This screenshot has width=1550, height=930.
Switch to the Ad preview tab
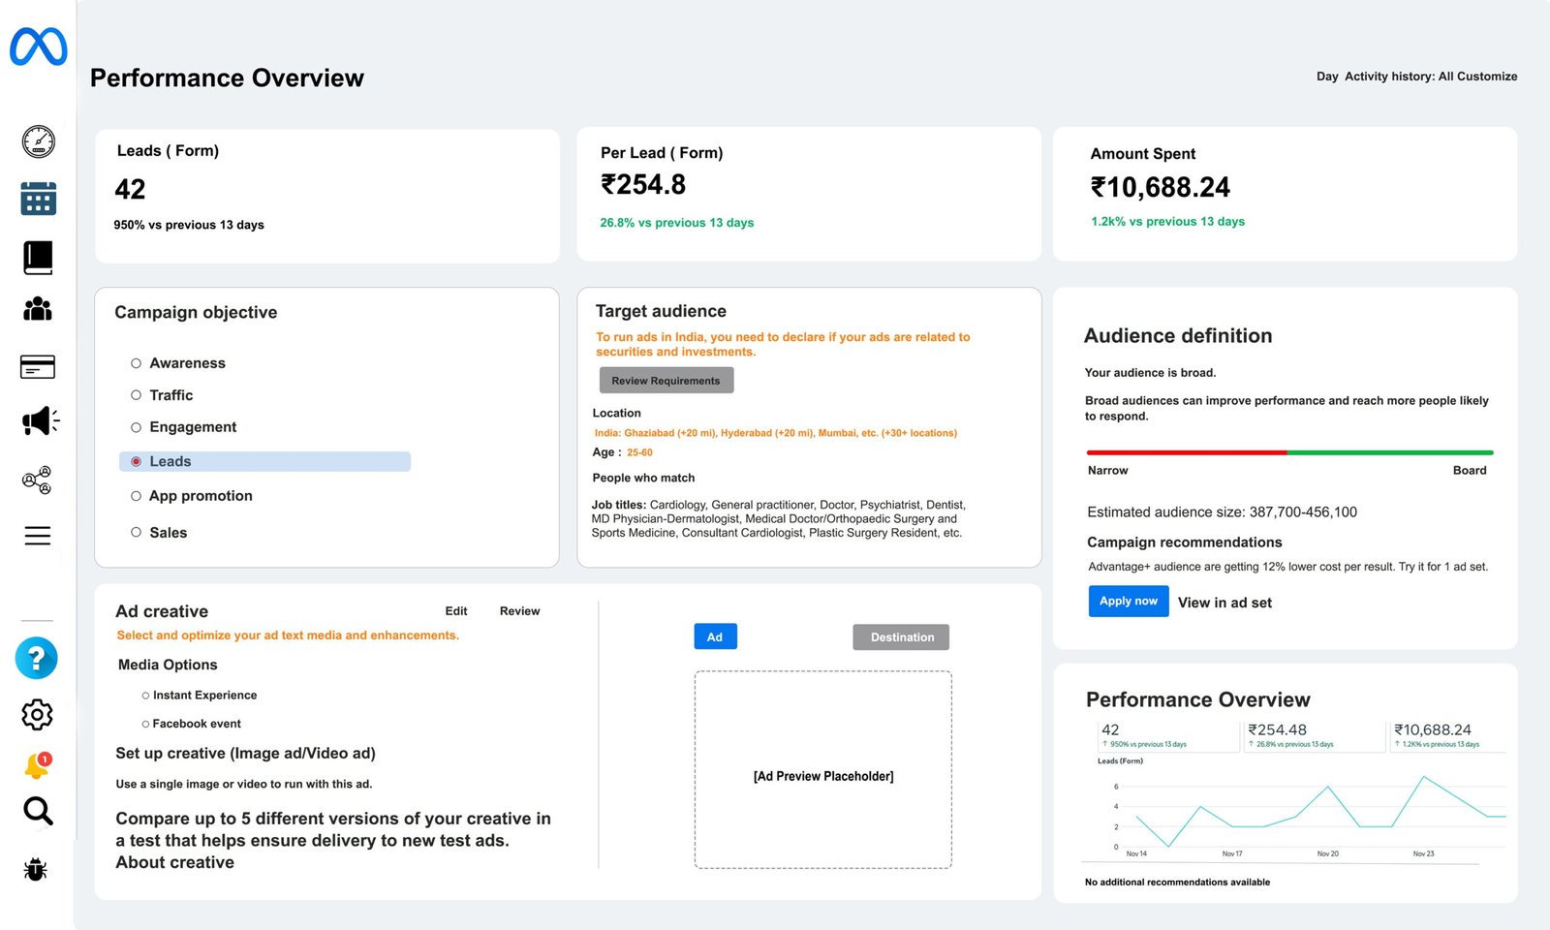click(x=715, y=637)
